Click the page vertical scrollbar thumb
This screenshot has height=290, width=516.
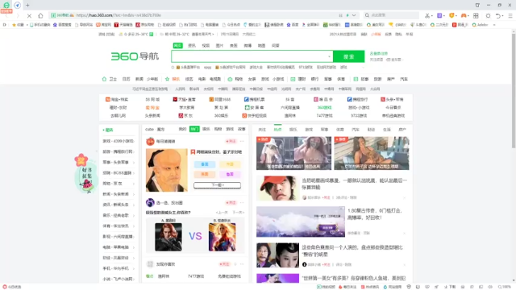514,90
